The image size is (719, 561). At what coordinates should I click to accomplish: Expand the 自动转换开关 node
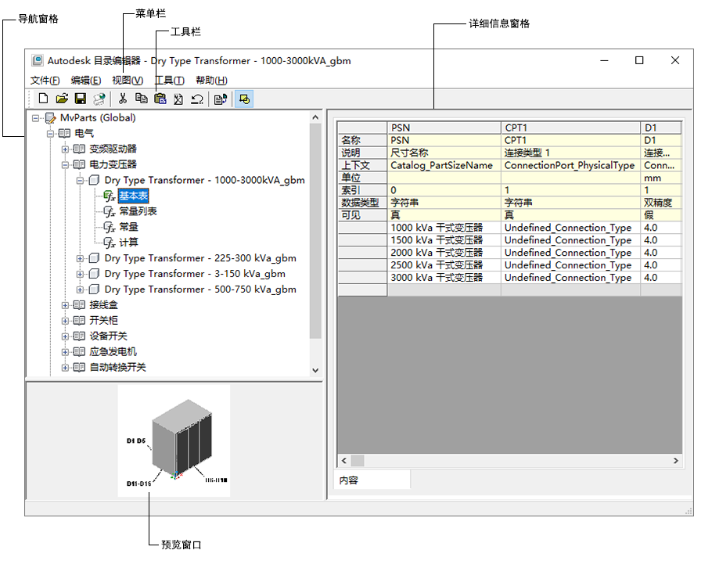coord(65,368)
